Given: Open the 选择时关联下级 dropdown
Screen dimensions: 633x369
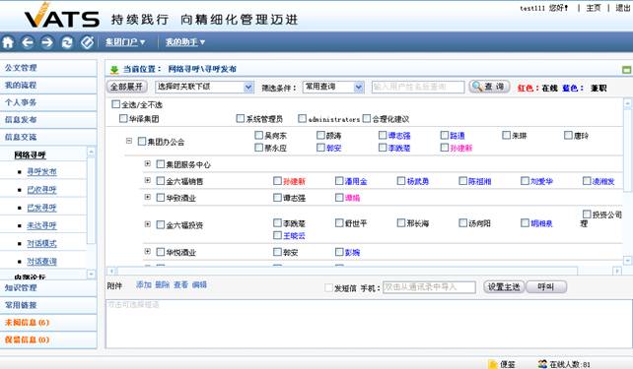Looking at the screenshot, I should click(x=204, y=87).
